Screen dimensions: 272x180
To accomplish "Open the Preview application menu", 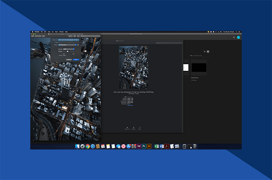I will [x=37, y=32].
